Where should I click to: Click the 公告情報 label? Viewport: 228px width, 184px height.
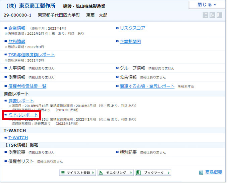coord(128,77)
